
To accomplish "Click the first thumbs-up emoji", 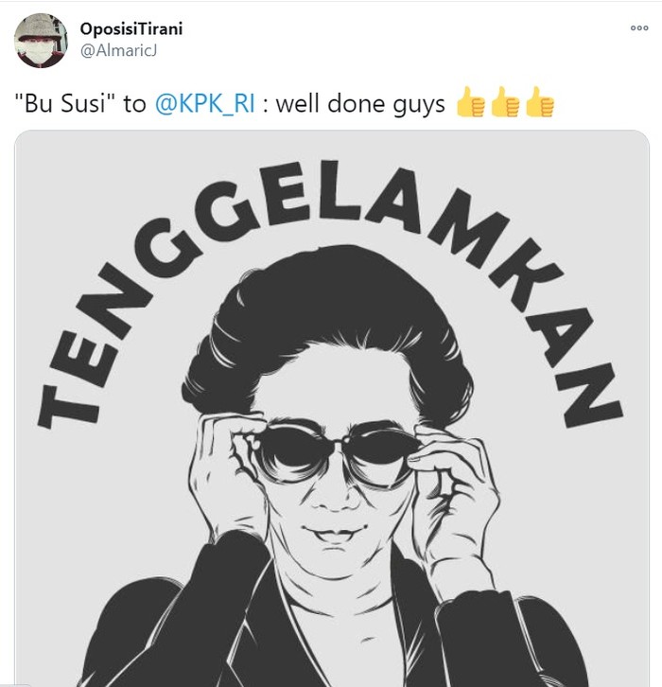I will coord(471,104).
